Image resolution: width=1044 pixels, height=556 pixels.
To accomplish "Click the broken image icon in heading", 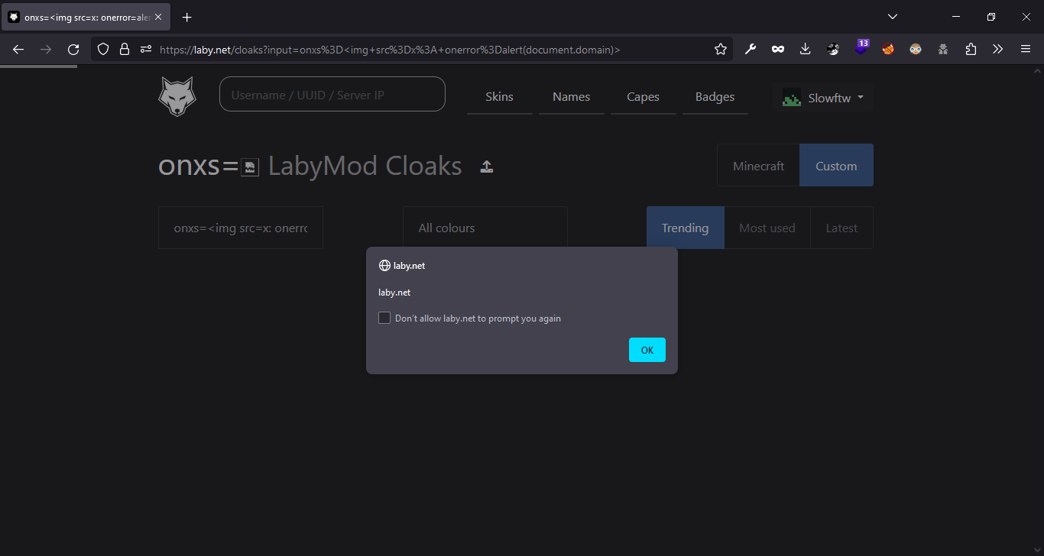I will click(250, 167).
